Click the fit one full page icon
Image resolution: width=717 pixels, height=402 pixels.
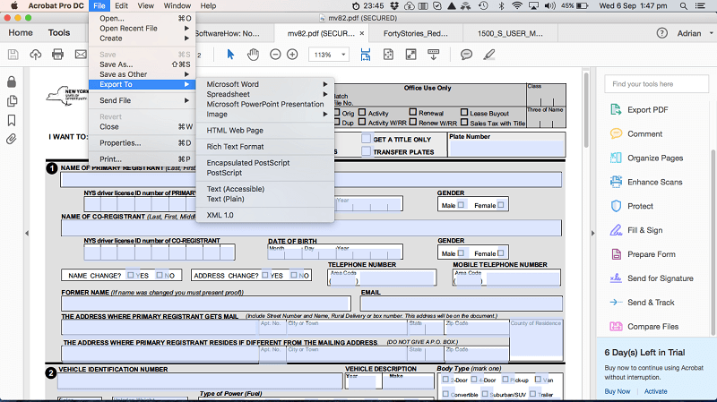point(388,55)
